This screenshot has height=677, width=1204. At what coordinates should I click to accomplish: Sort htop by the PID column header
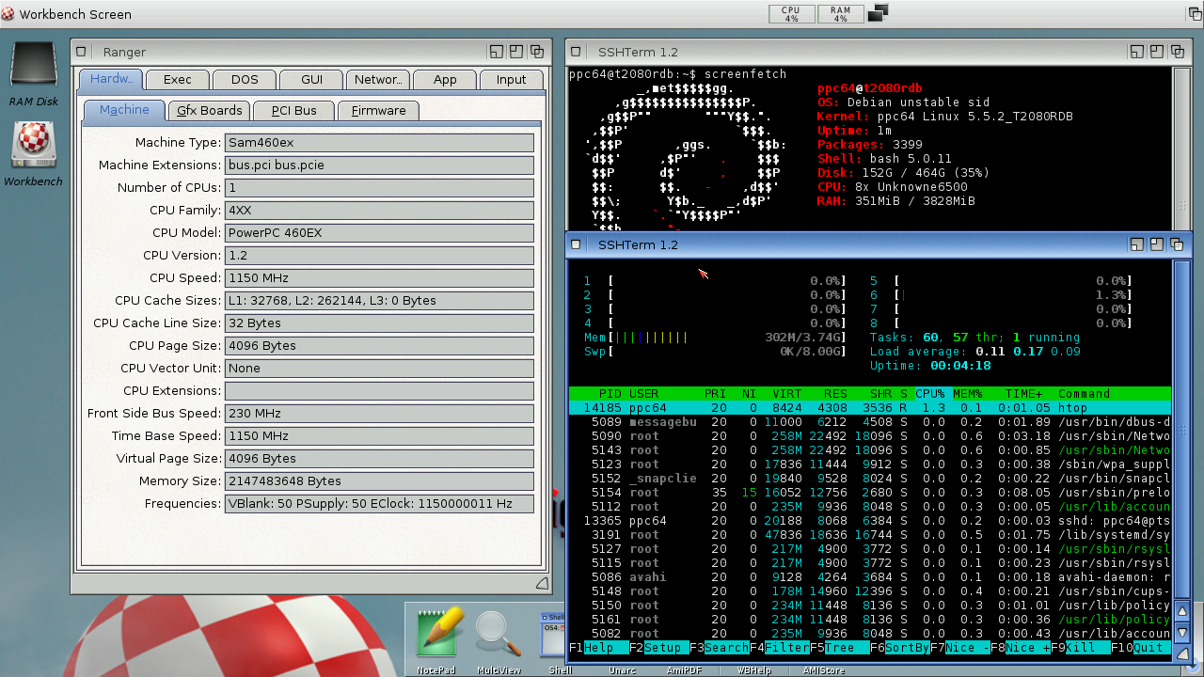pos(610,394)
